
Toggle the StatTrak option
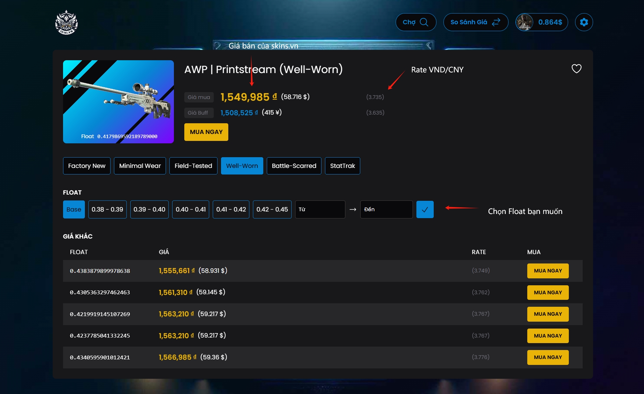(x=342, y=166)
